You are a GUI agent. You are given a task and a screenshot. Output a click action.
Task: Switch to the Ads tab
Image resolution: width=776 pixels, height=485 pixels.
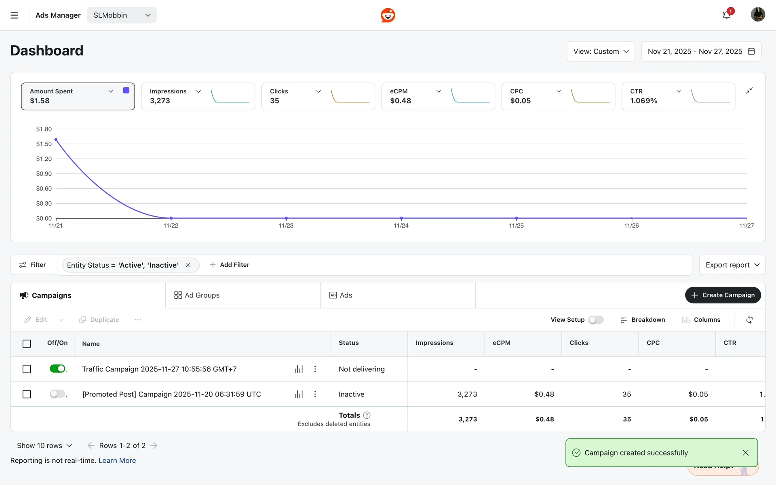[341, 295]
